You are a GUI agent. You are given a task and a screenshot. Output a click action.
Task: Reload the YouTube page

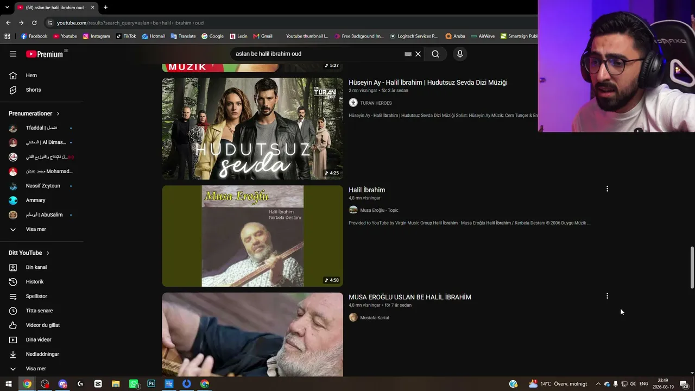coord(34,23)
